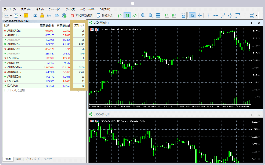The height and width of the screenshot is (165, 265).
Task: Toggle chart auto scroll icon
Action: tap(166, 15)
